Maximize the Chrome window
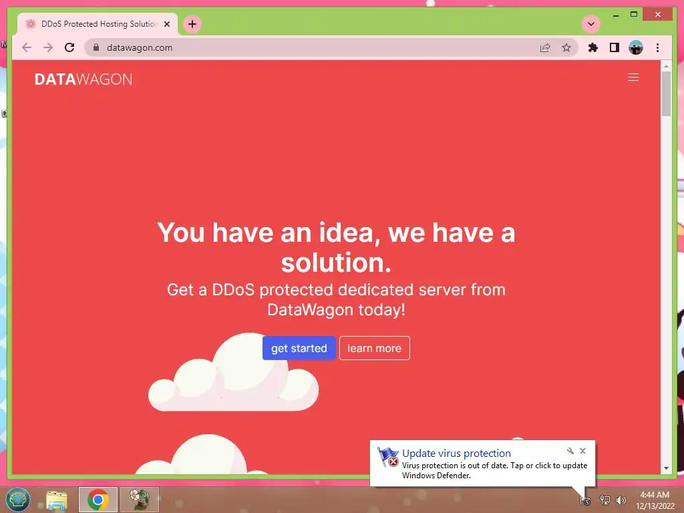Image resolution: width=684 pixels, height=513 pixels. [634, 15]
